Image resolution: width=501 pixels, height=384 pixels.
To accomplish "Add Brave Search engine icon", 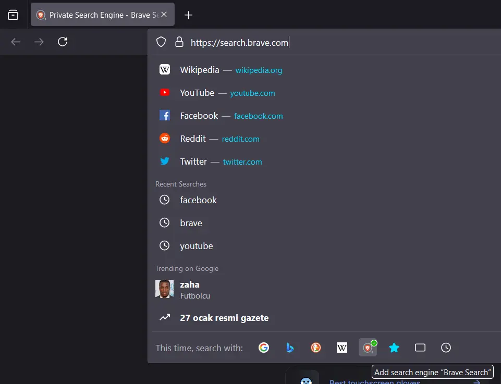I will click(368, 348).
